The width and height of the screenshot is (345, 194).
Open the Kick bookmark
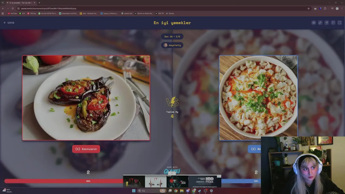(x=22, y=13)
